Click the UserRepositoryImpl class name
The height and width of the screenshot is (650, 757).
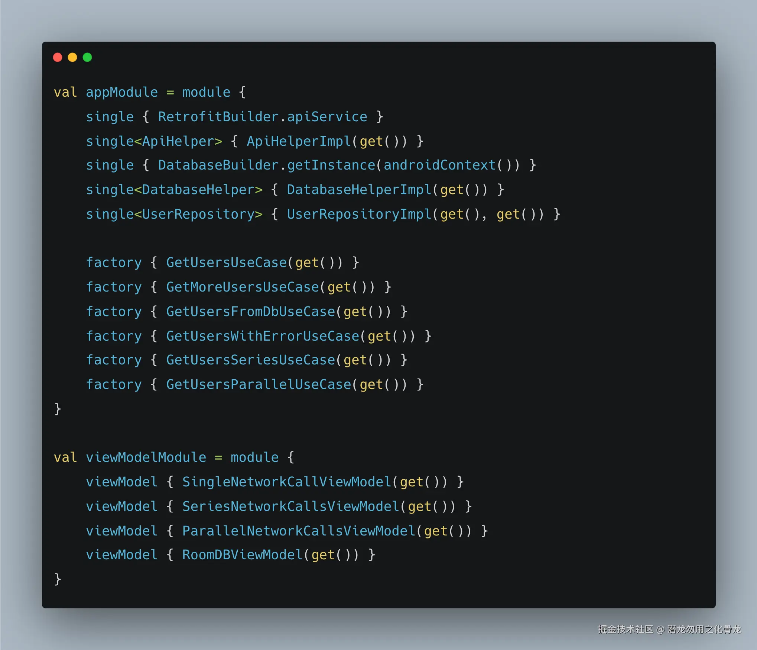359,214
